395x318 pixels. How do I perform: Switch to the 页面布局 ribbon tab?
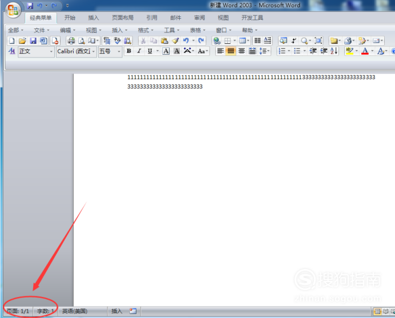click(x=122, y=18)
